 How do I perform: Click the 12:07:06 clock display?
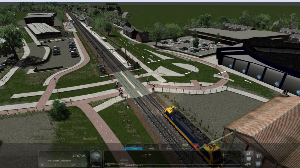point(79,155)
